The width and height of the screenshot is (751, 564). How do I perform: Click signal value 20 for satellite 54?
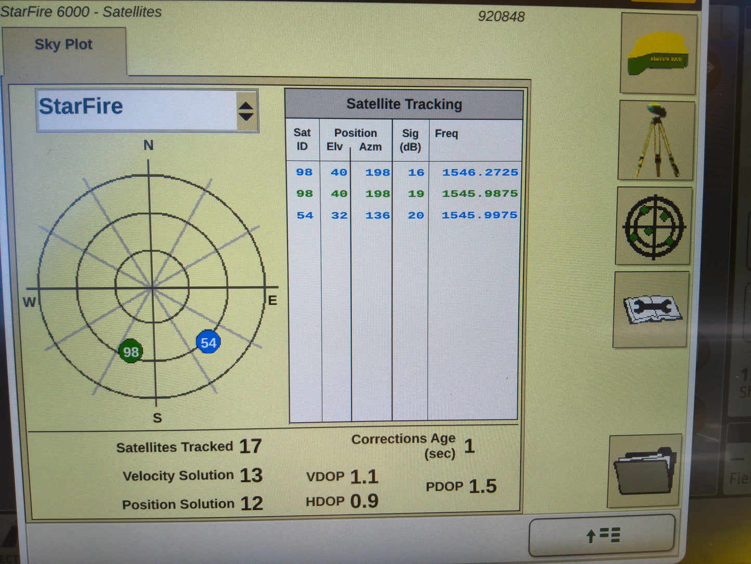pos(416,215)
